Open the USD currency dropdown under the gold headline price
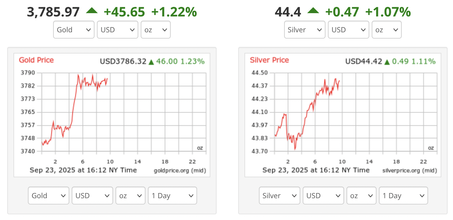The height and width of the screenshot is (220, 453). point(118,30)
